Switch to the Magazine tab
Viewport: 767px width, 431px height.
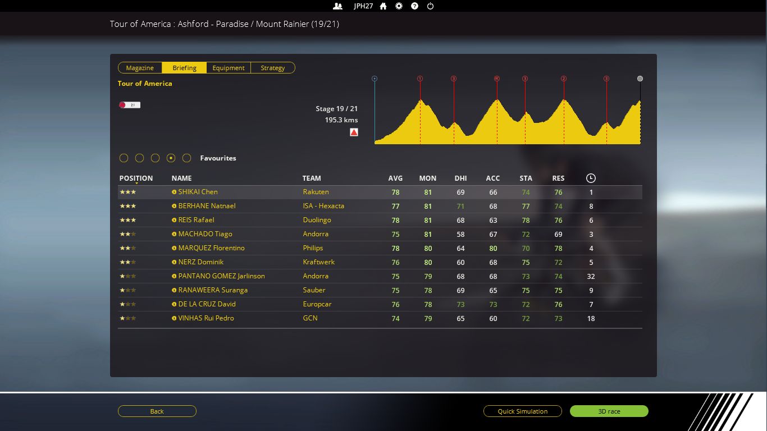(140, 68)
